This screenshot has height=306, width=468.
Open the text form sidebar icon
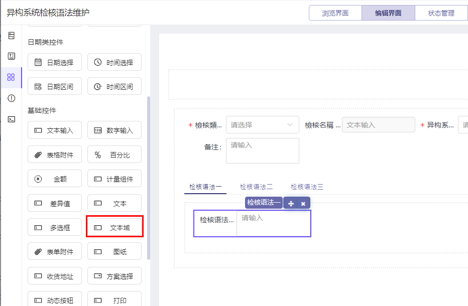12,56
